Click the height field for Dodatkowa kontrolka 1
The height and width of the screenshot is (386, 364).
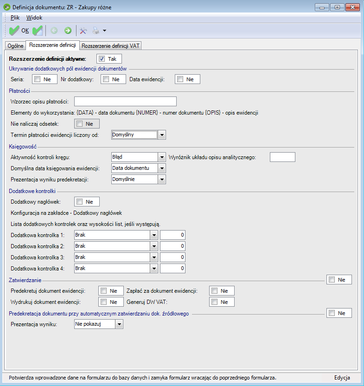tap(172, 235)
